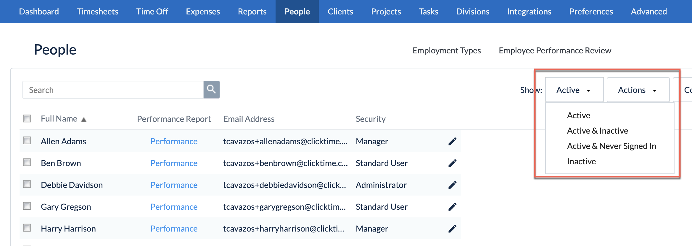Check the box for Debbie Davidson
Image resolution: width=692 pixels, height=246 pixels.
(27, 184)
